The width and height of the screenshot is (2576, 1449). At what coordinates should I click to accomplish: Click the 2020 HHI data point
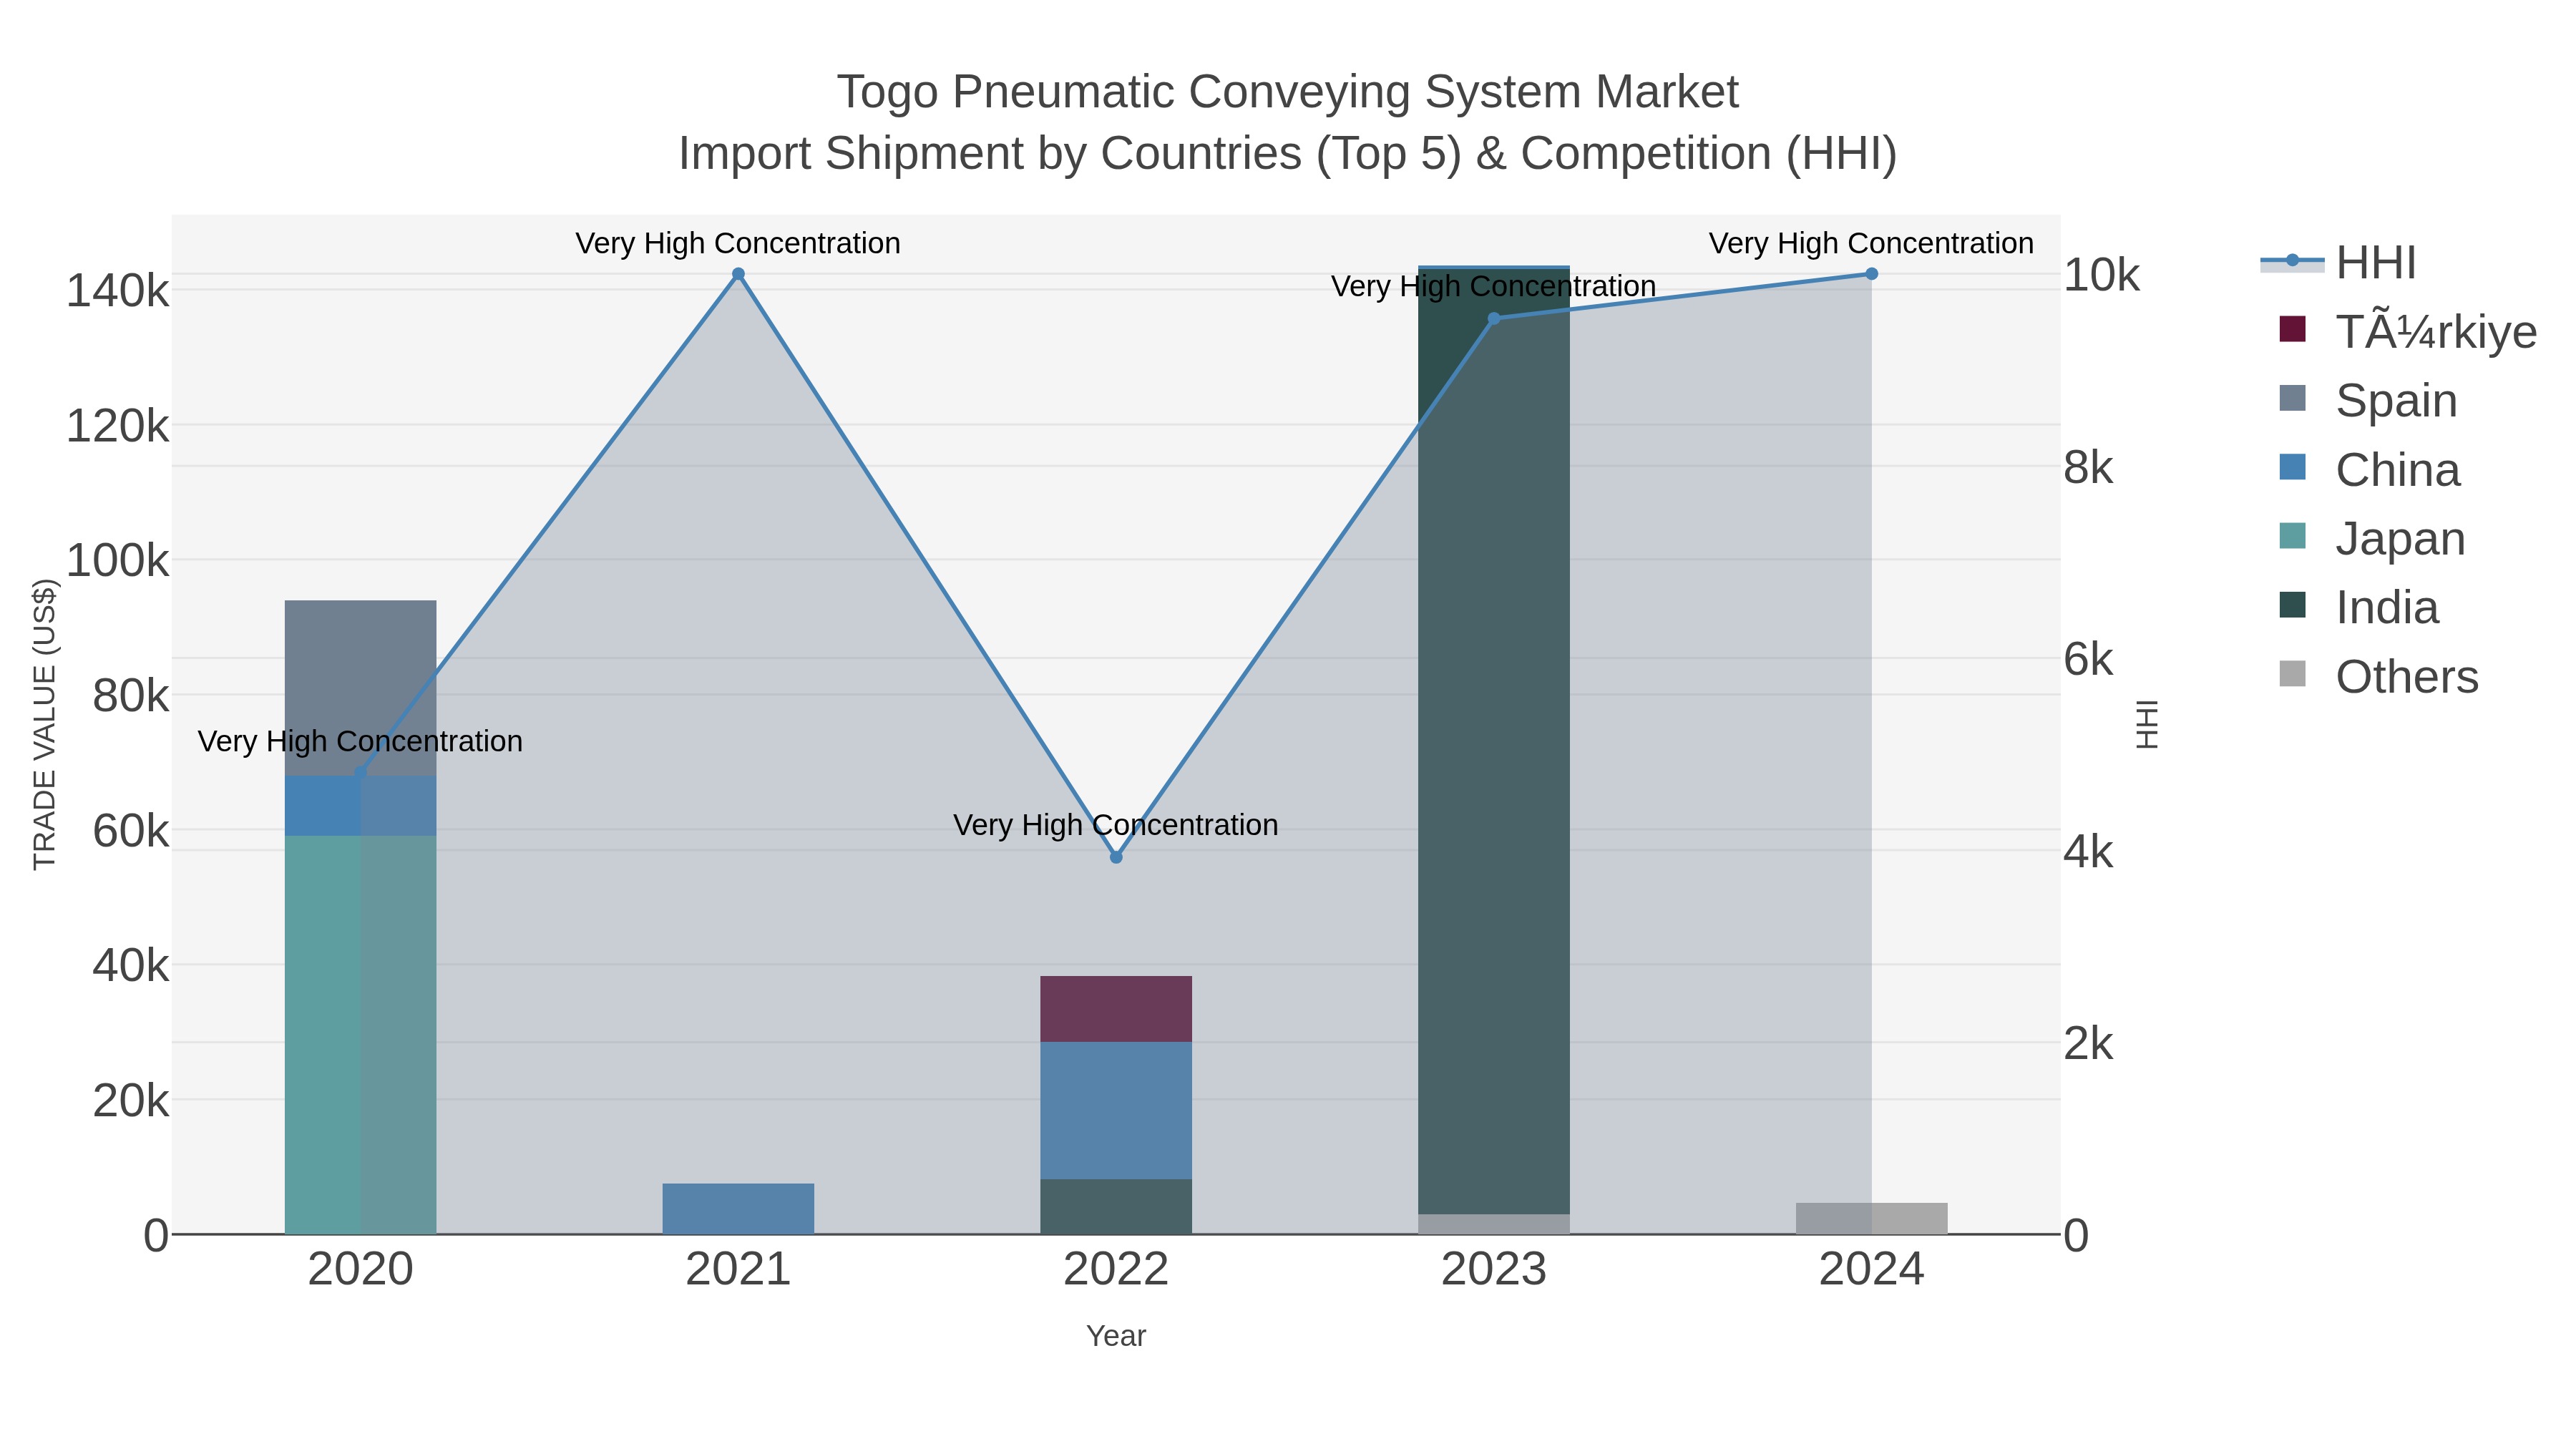click(361, 773)
